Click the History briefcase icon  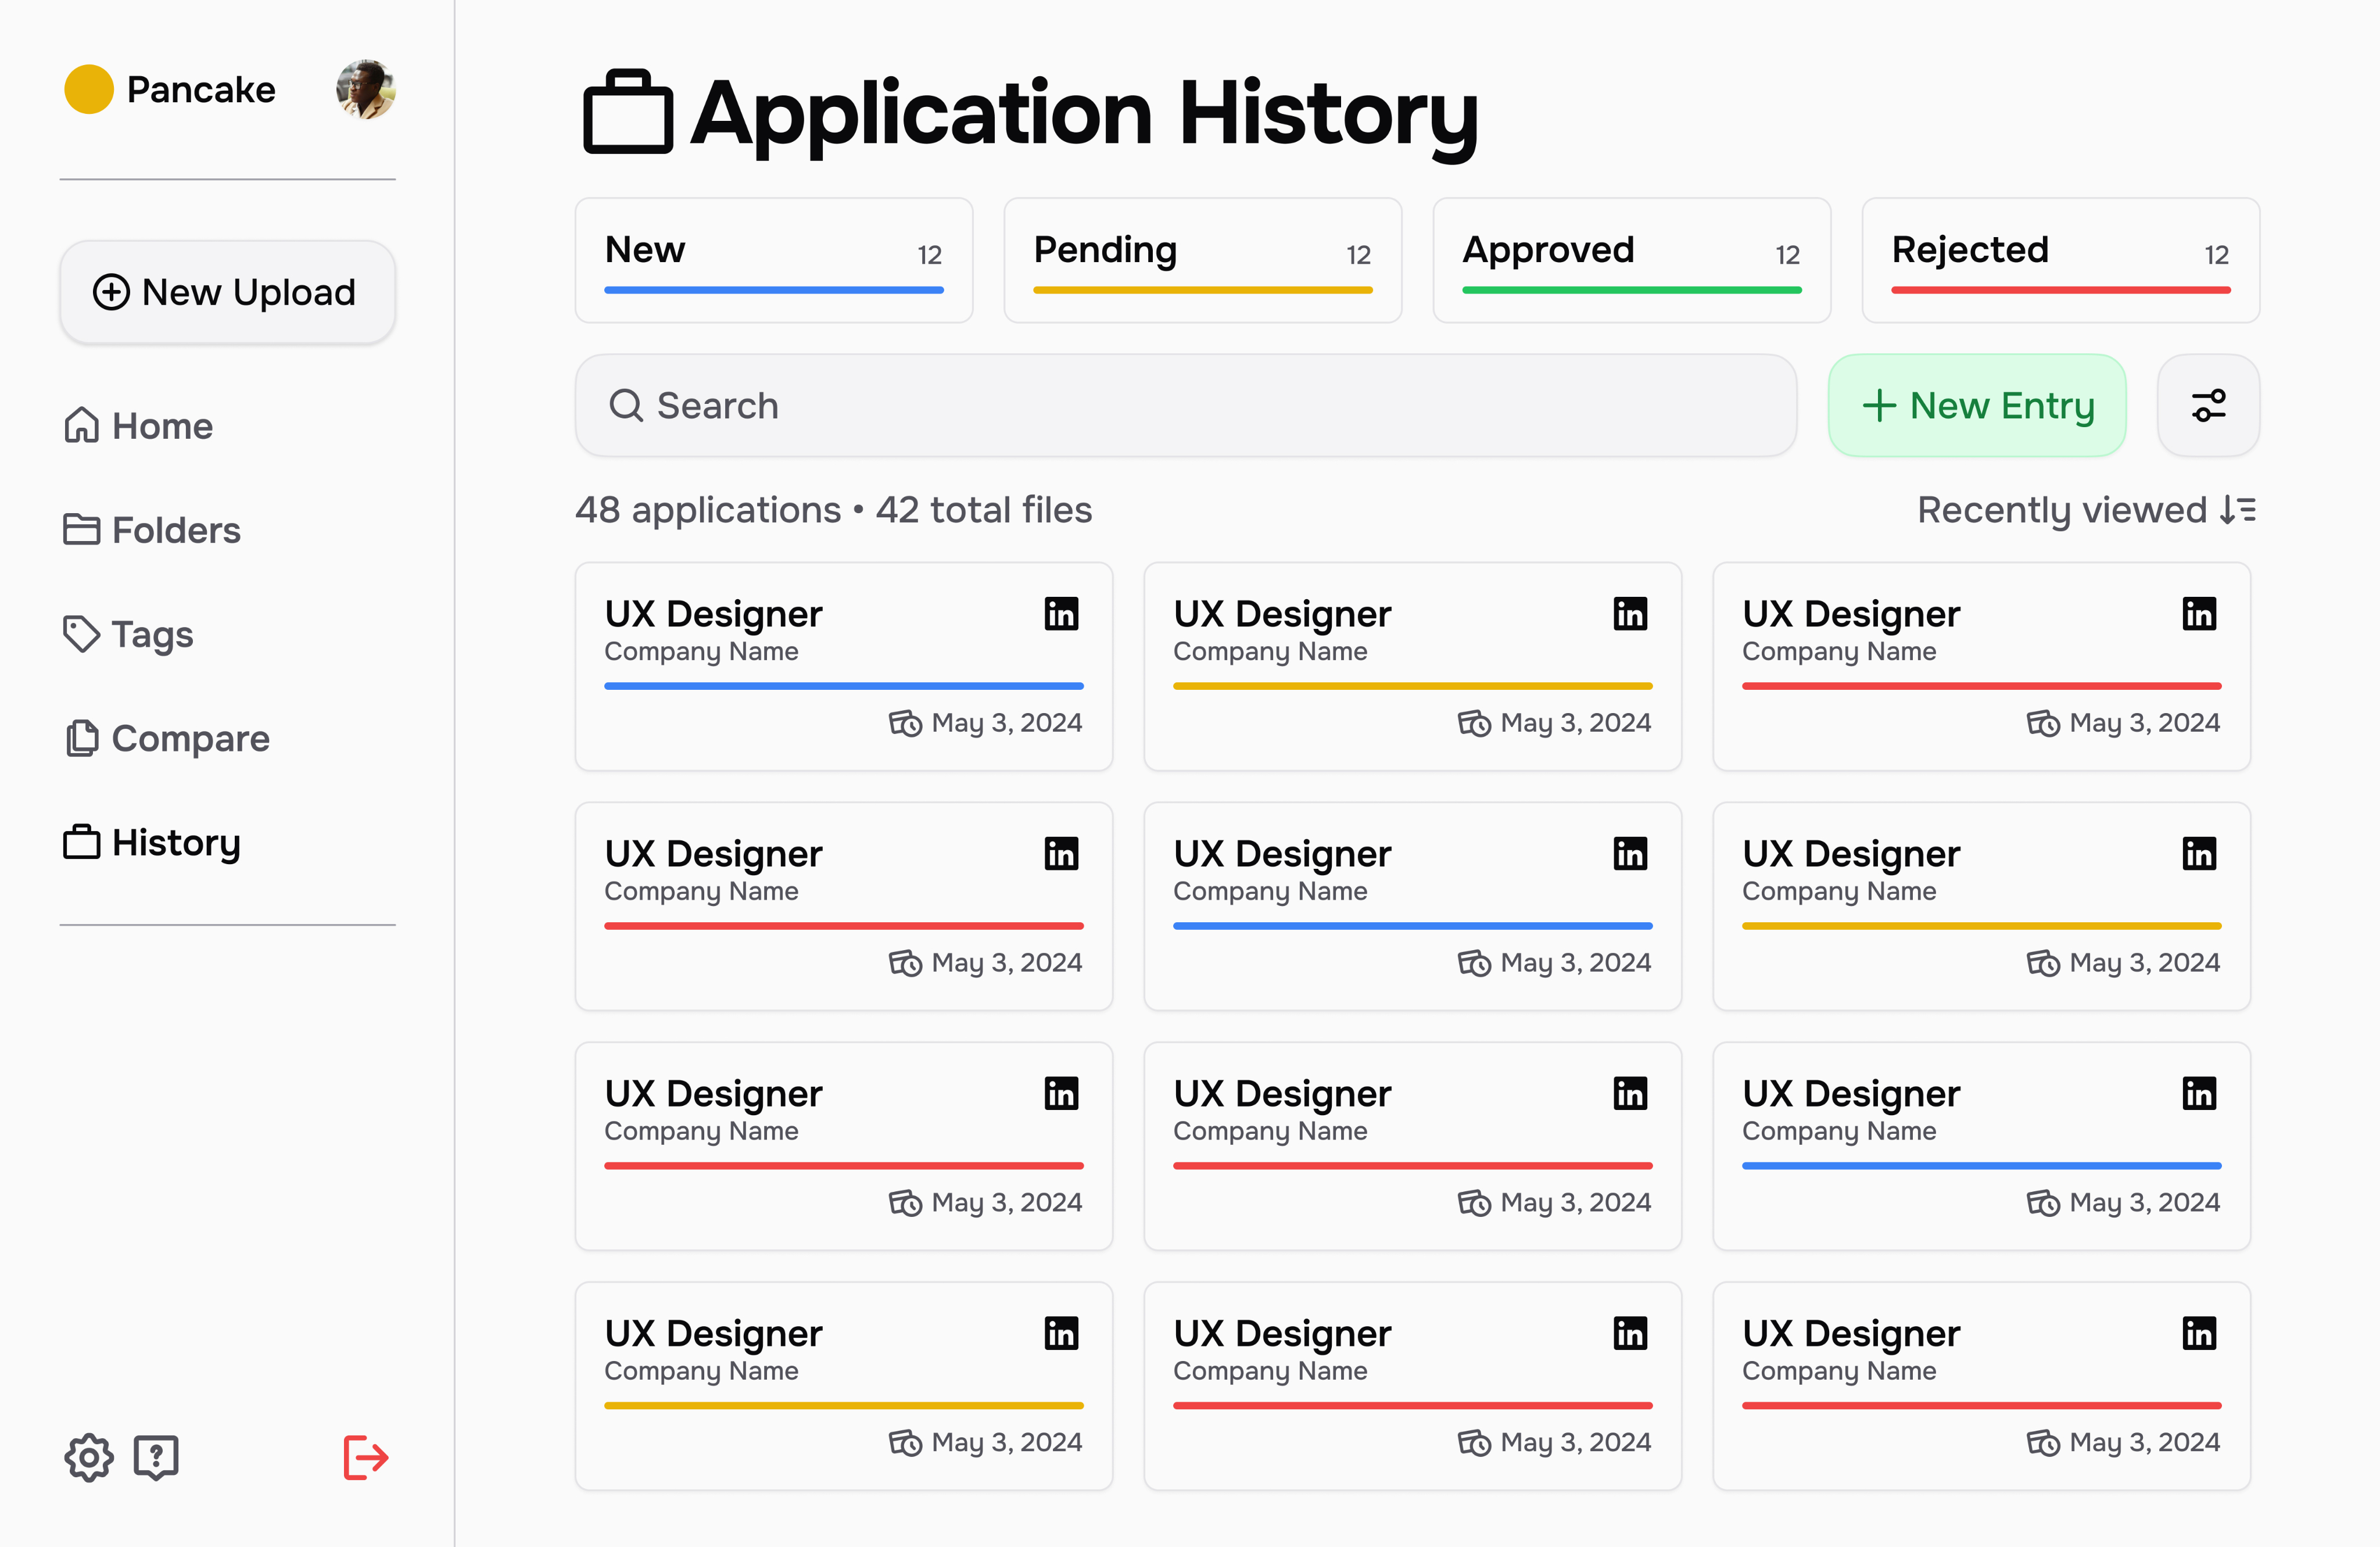click(81, 842)
